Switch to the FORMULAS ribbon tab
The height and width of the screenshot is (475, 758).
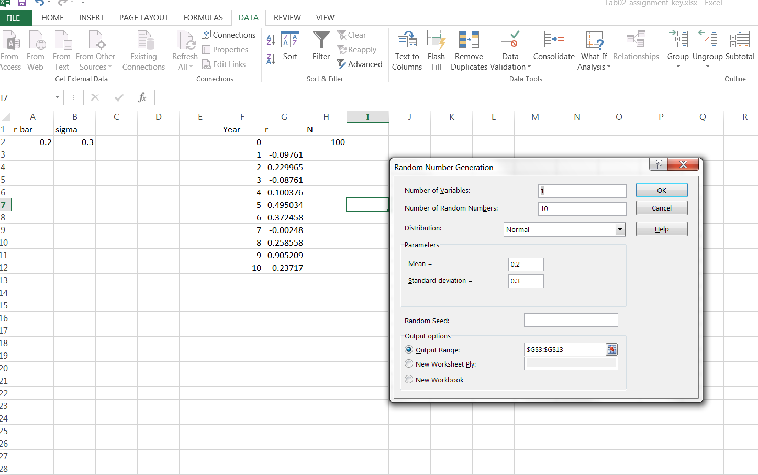tap(203, 18)
